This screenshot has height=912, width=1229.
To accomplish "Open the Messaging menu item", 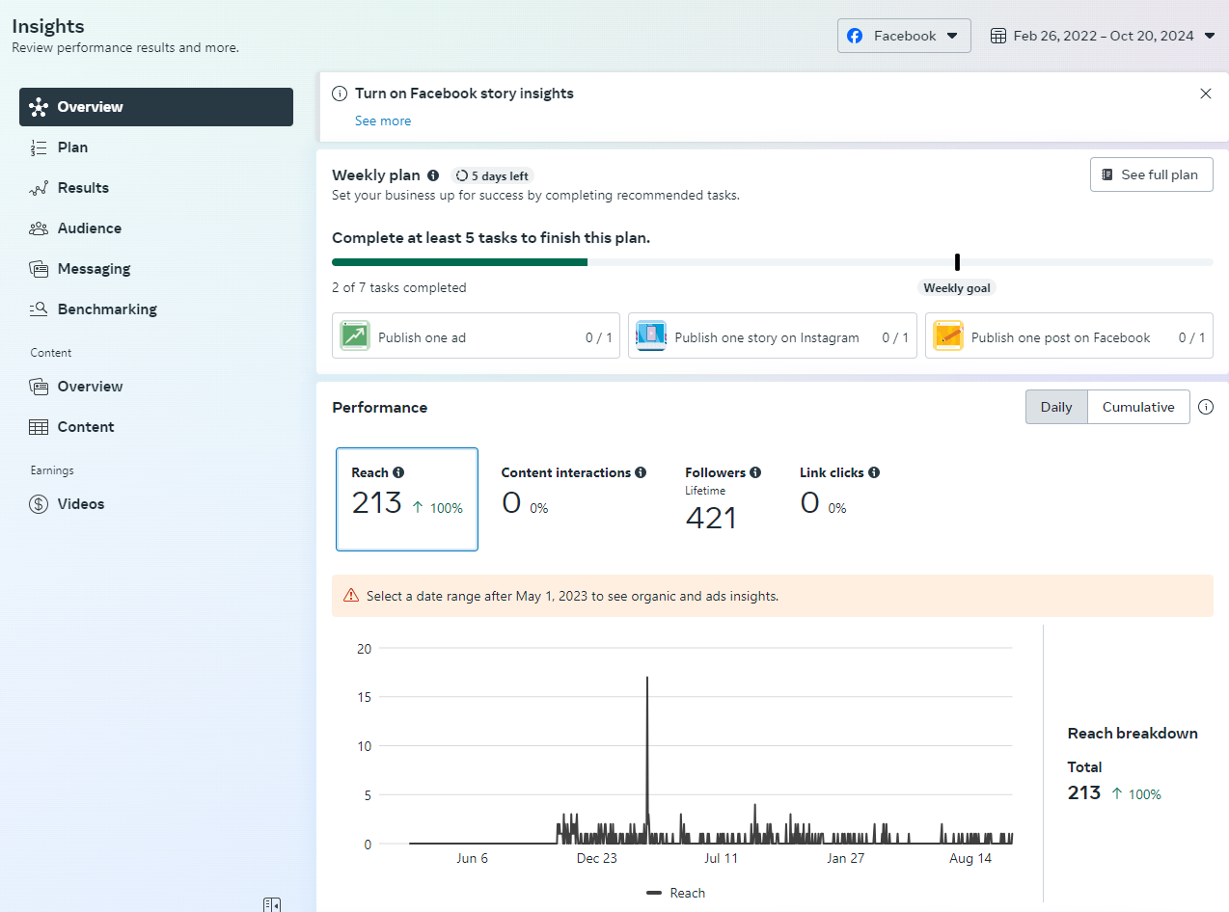I will (94, 269).
